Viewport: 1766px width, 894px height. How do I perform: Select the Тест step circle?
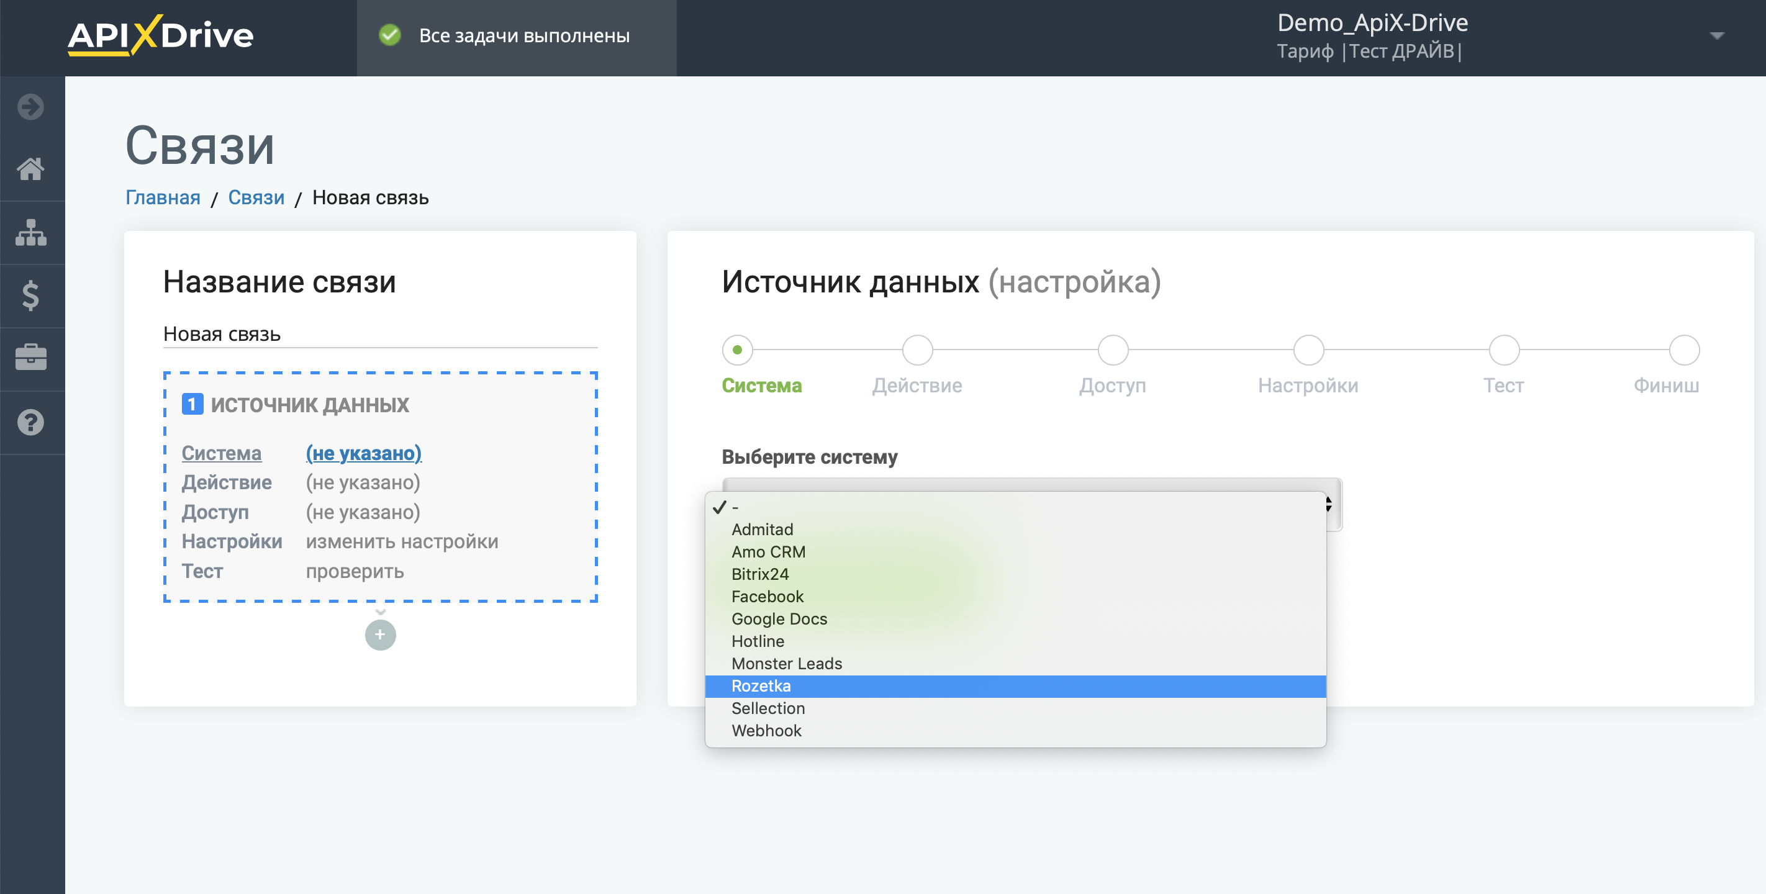pos(1504,350)
